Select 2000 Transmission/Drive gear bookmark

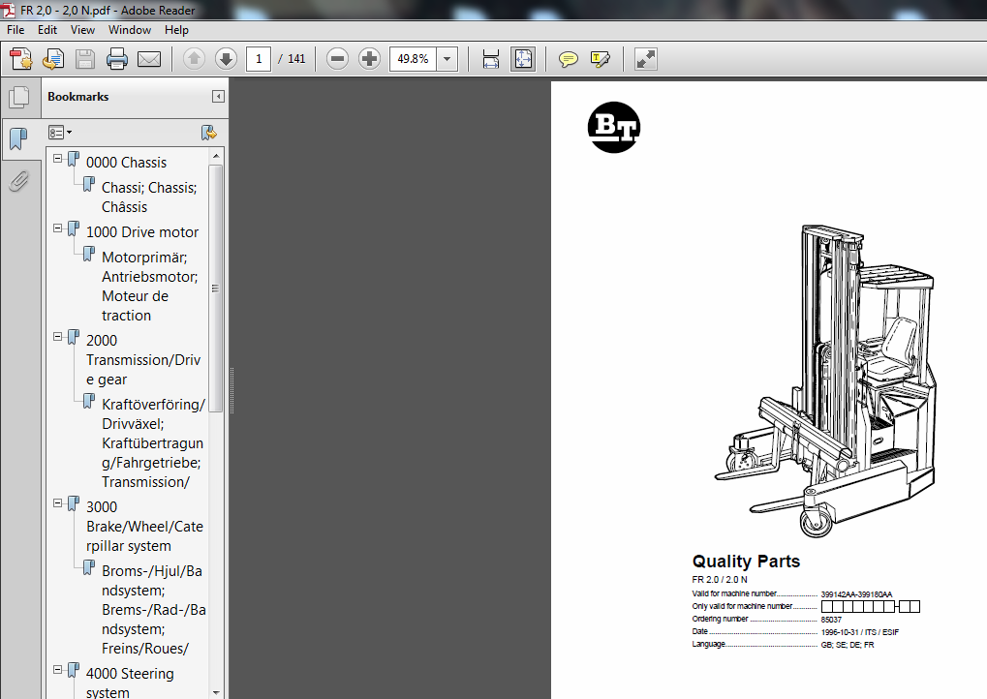click(x=143, y=360)
